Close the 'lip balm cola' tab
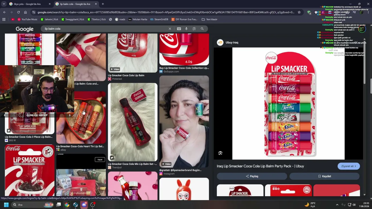This screenshot has height=209, width=372. 96,4
